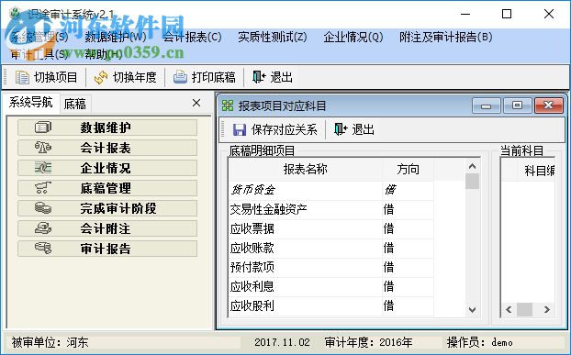Select the 应收利息 row
This screenshot has height=355, width=571.
pyautogui.click(x=331, y=286)
